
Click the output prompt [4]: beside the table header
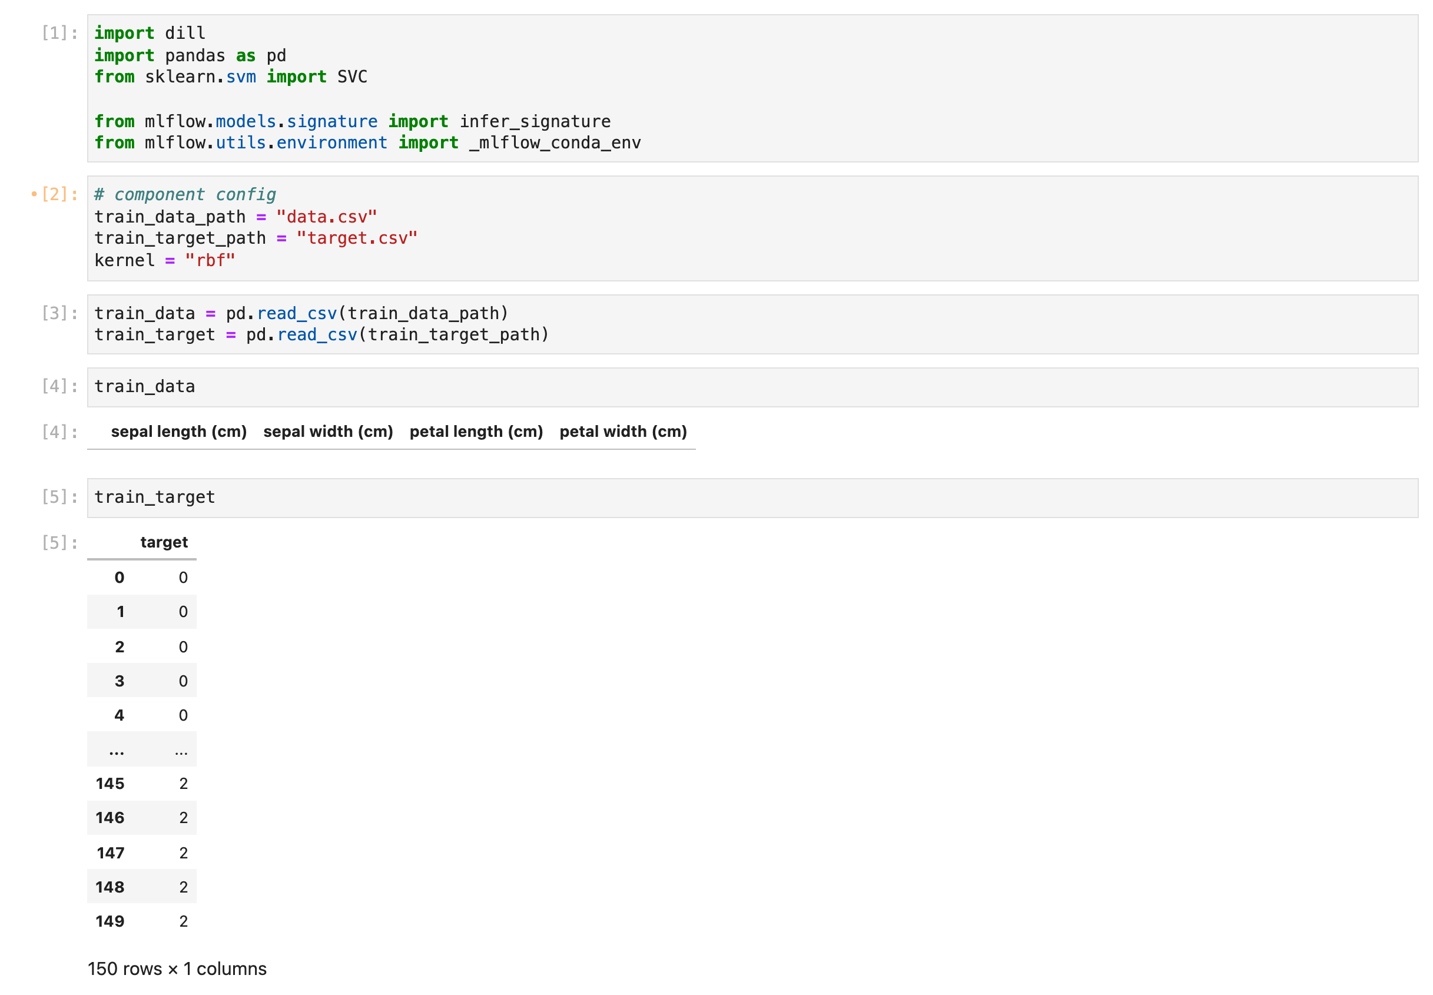pos(60,432)
